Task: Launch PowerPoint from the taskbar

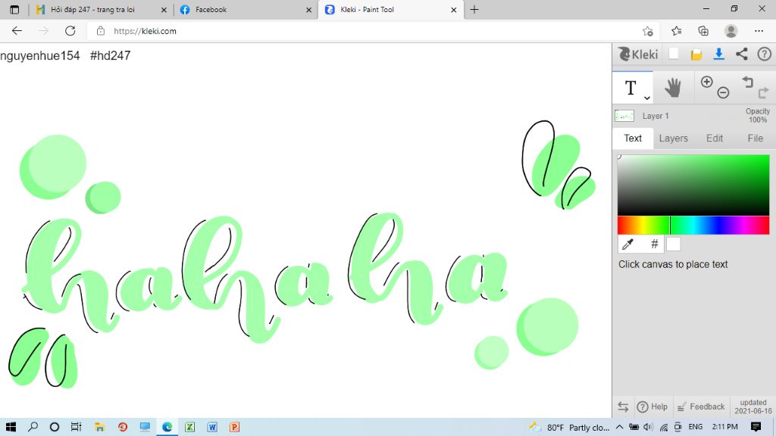Action: pyautogui.click(x=235, y=427)
